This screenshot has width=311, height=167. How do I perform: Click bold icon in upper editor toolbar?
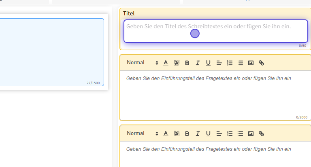pos(187,63)
